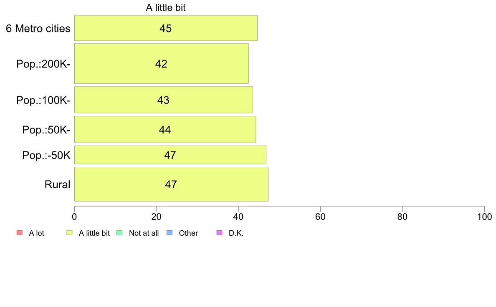The image size is (496, 307).
Task: Click the green 'Not at all' legend swatch
Action: pyautogui.click(x=119, y=233)
